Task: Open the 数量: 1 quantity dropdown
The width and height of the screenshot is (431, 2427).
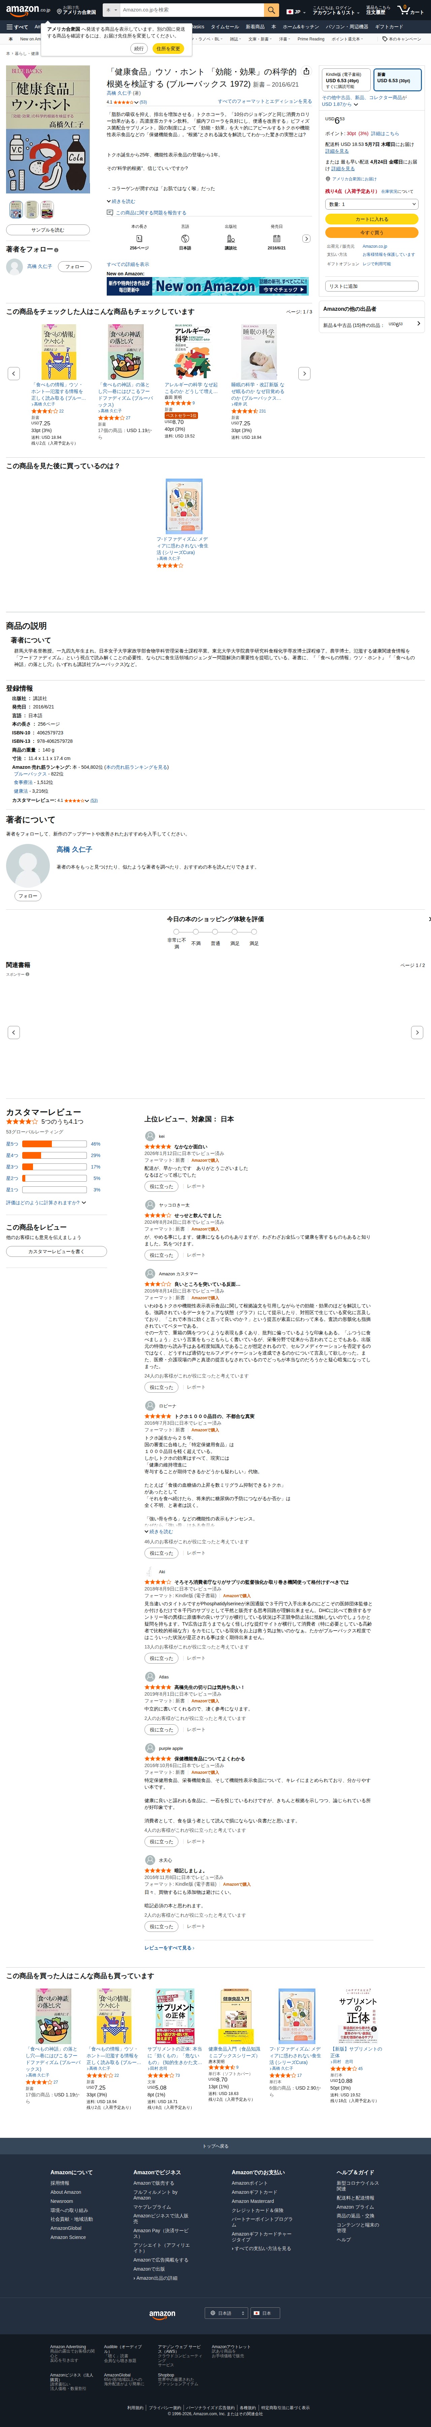Action: [372, 205]
